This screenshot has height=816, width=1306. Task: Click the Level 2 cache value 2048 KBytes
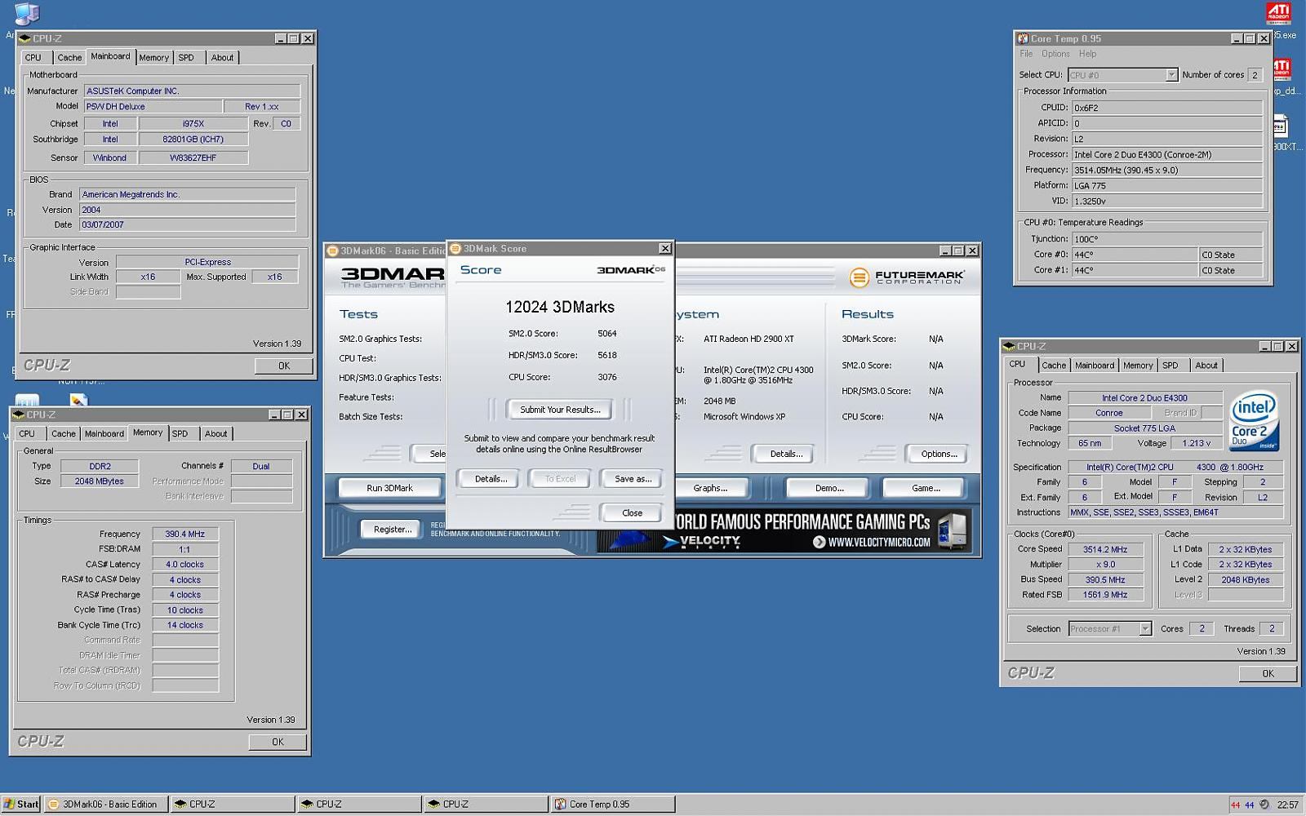(x=1246, y=579)
